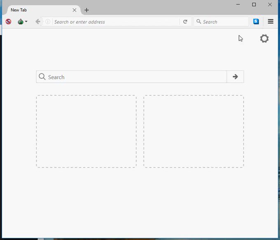The height and width of the screenshot is (240, 280).
Task: Click the right empty tile placeholder
Action: click(194, 131)
